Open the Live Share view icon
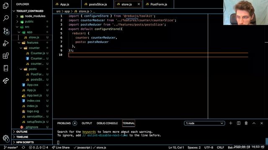The image size is (268, 150). tap(5, 80)
